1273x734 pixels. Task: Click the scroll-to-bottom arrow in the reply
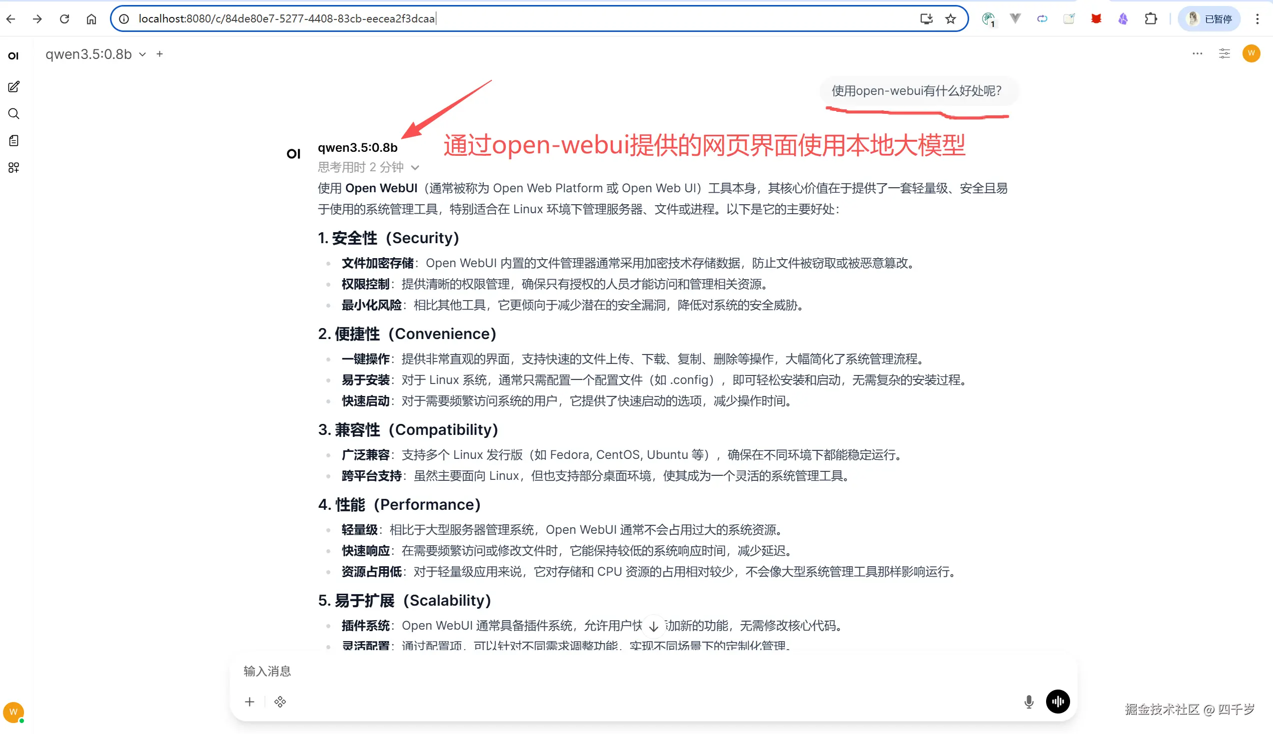[x=653, y=626]
